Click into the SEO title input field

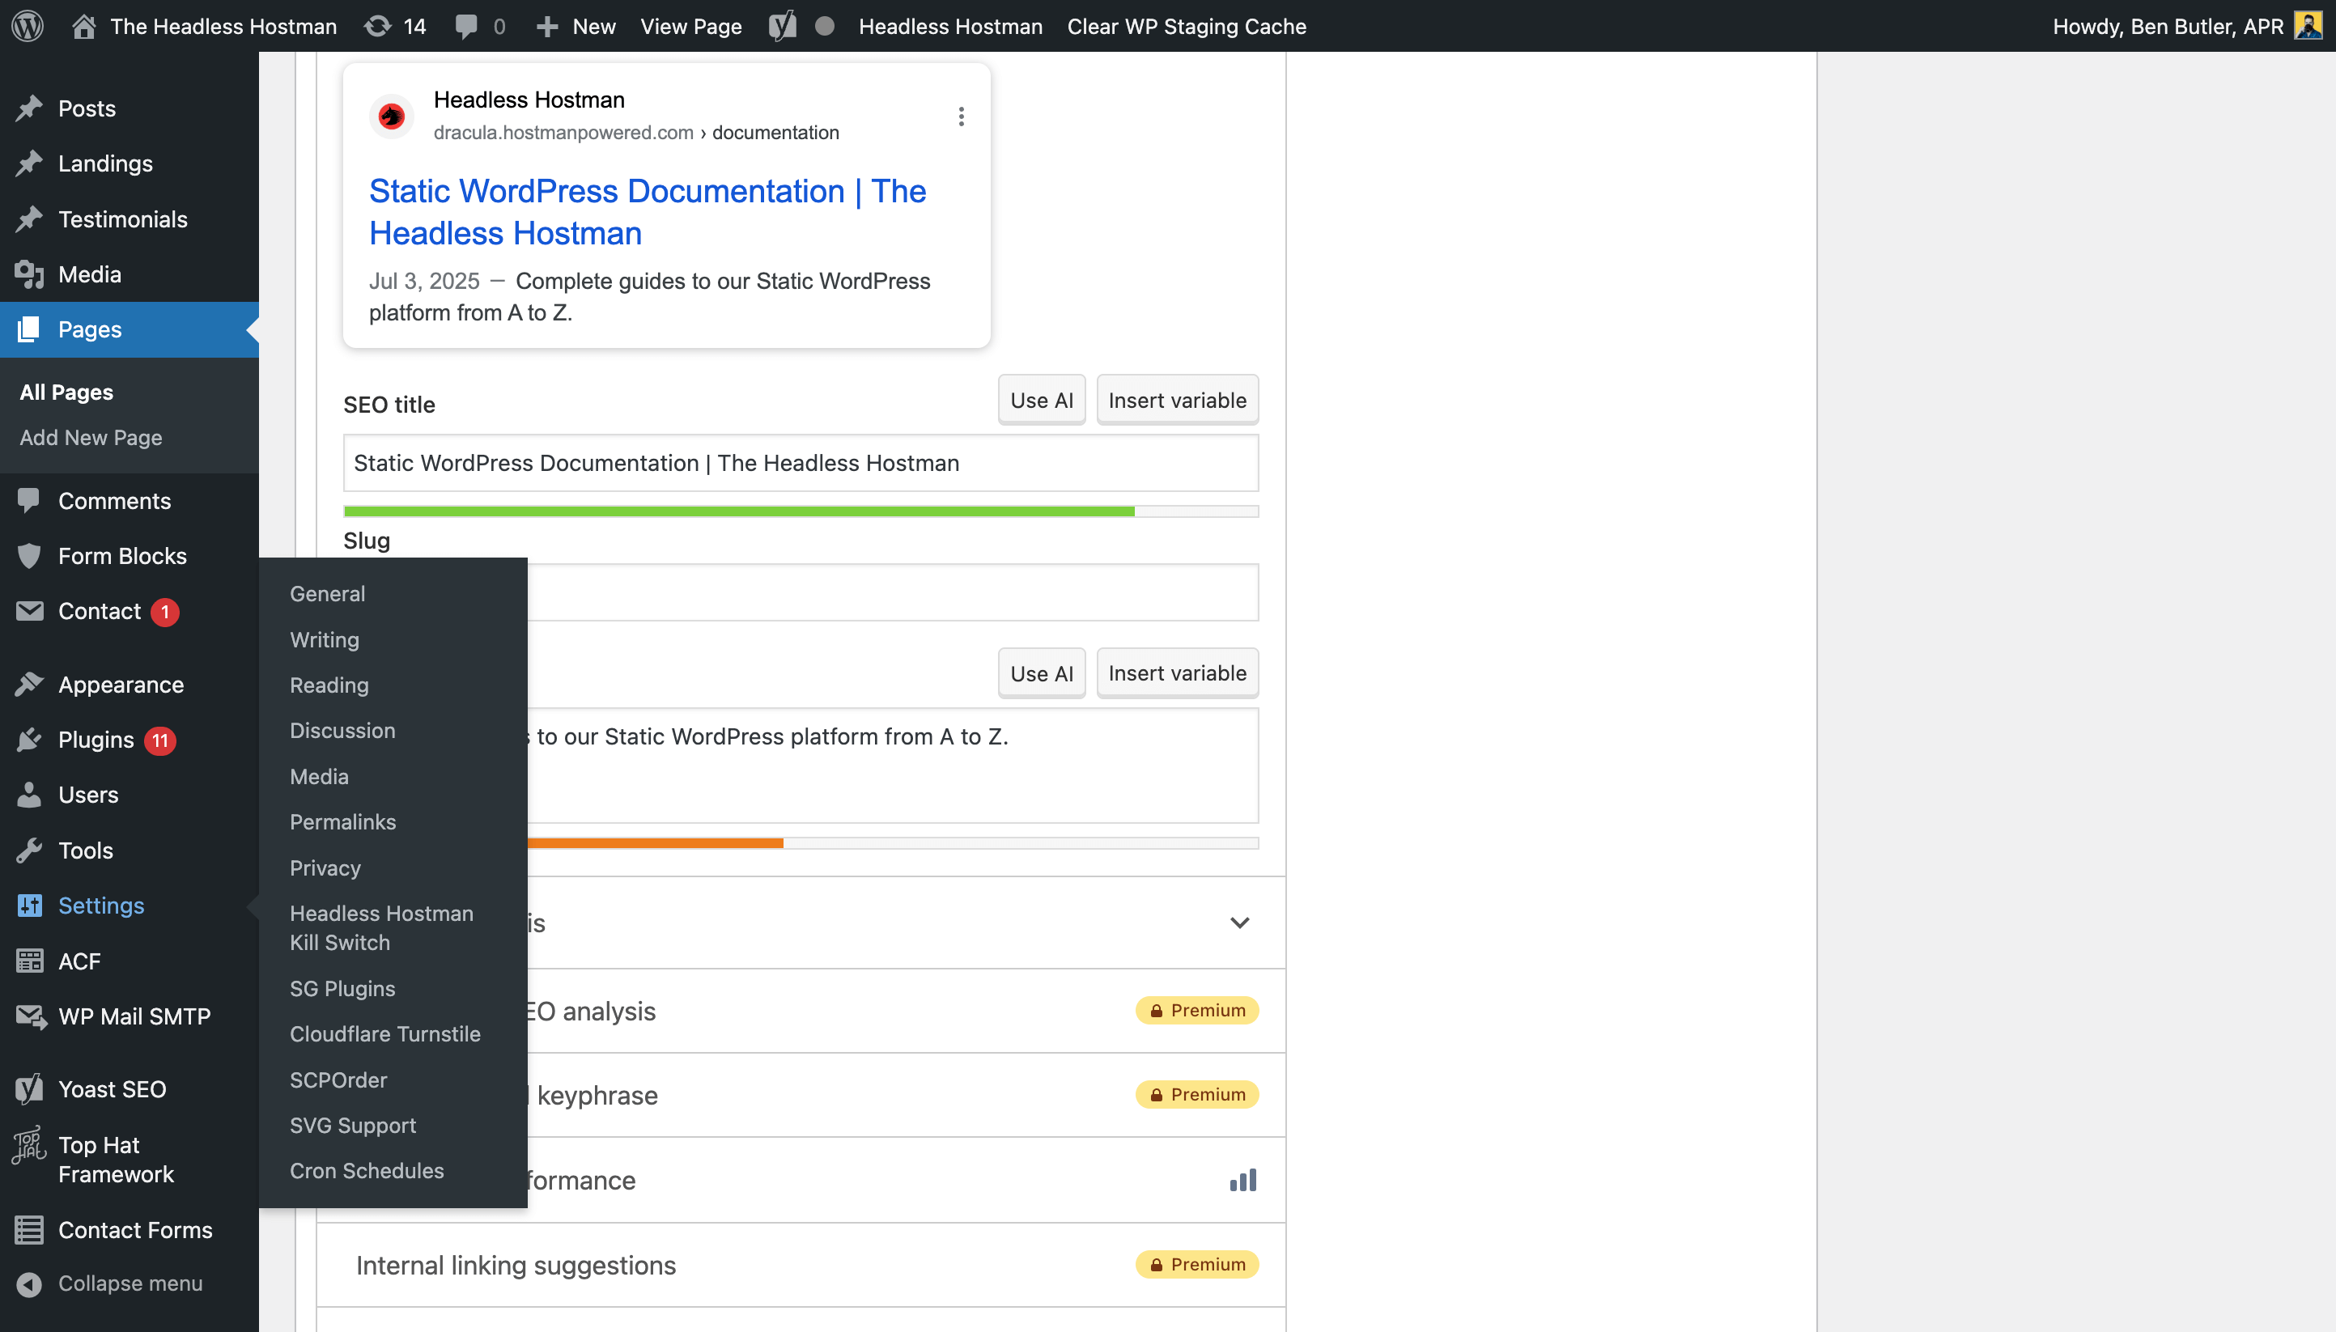(x=800, y=463)
